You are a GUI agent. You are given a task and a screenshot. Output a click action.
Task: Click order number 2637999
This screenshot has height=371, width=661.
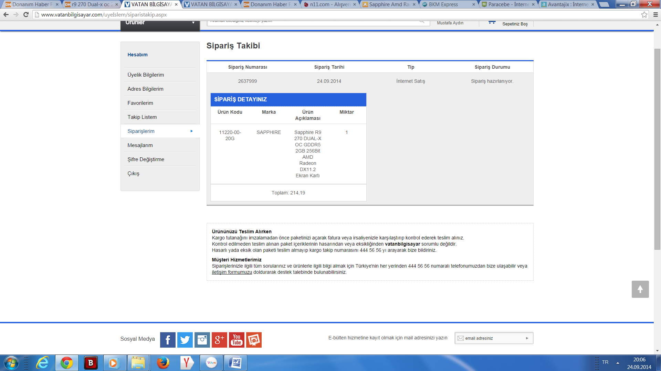tap(247, 81)
